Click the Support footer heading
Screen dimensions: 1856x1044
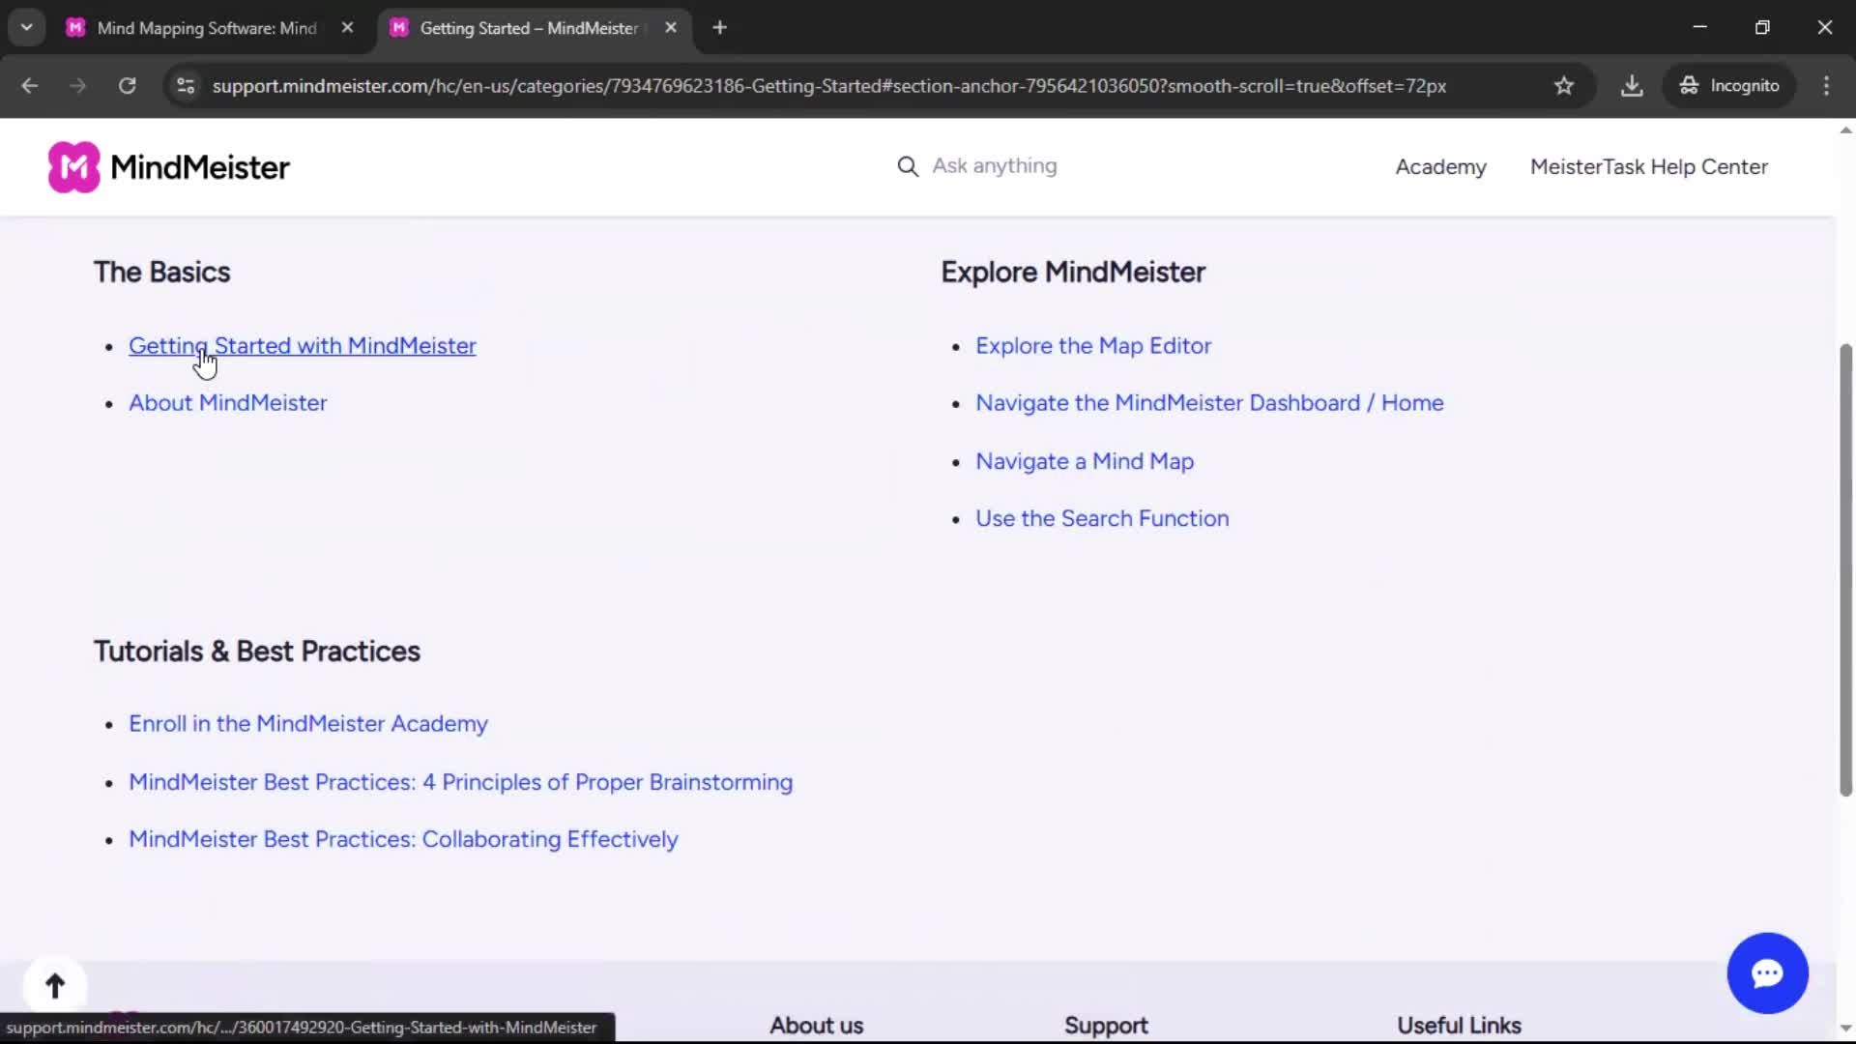[x=1105, y=1026]
